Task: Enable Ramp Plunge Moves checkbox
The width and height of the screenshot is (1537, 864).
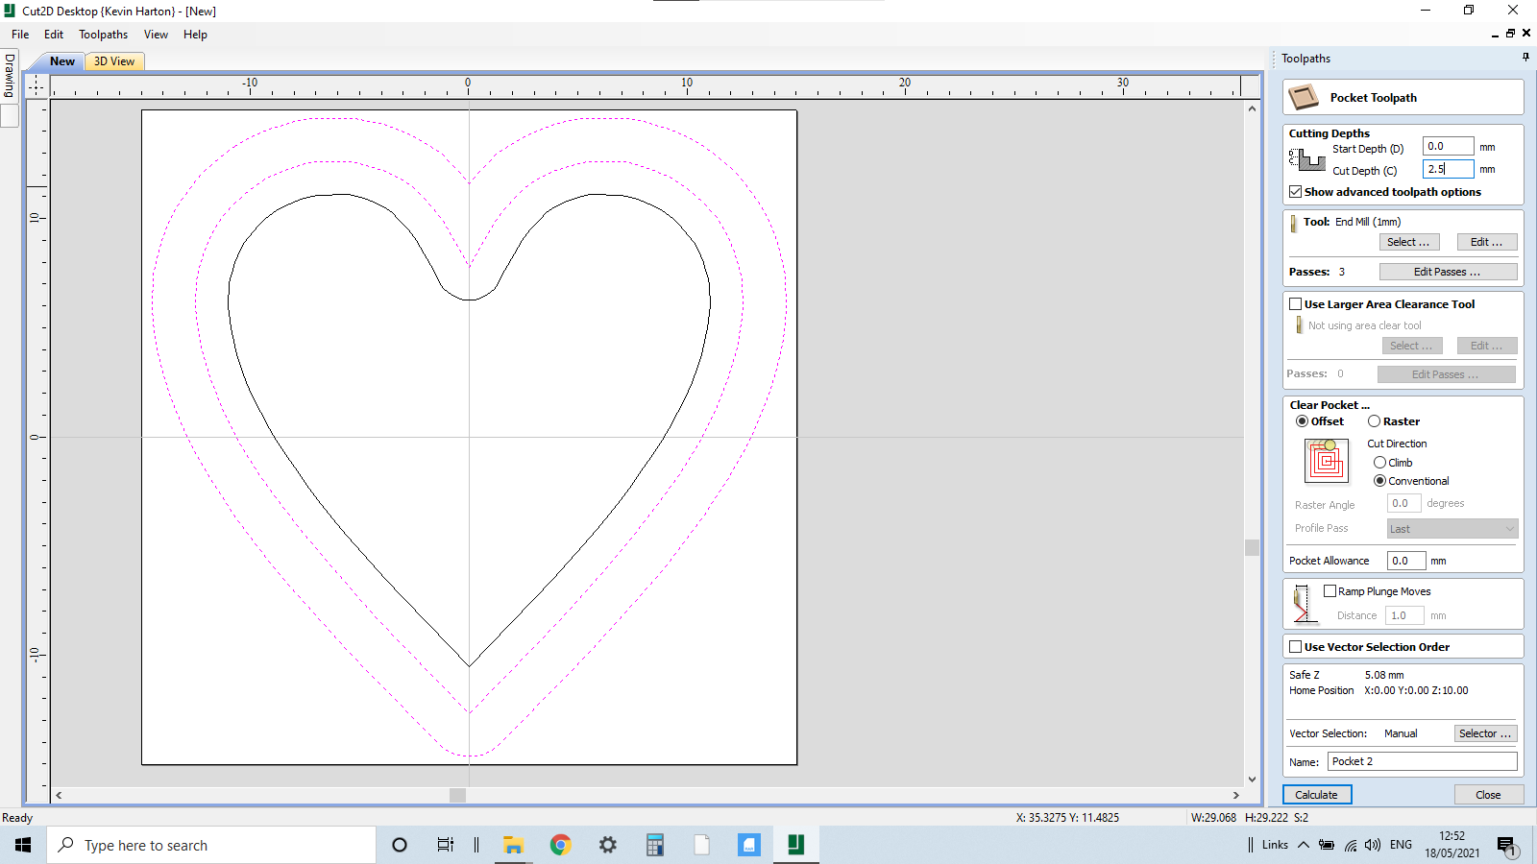Action: pyautogui.click(x=1330, y=591)
